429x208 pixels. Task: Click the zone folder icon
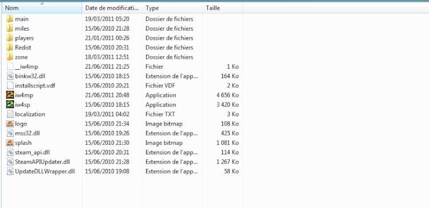[x=10, y=57]
